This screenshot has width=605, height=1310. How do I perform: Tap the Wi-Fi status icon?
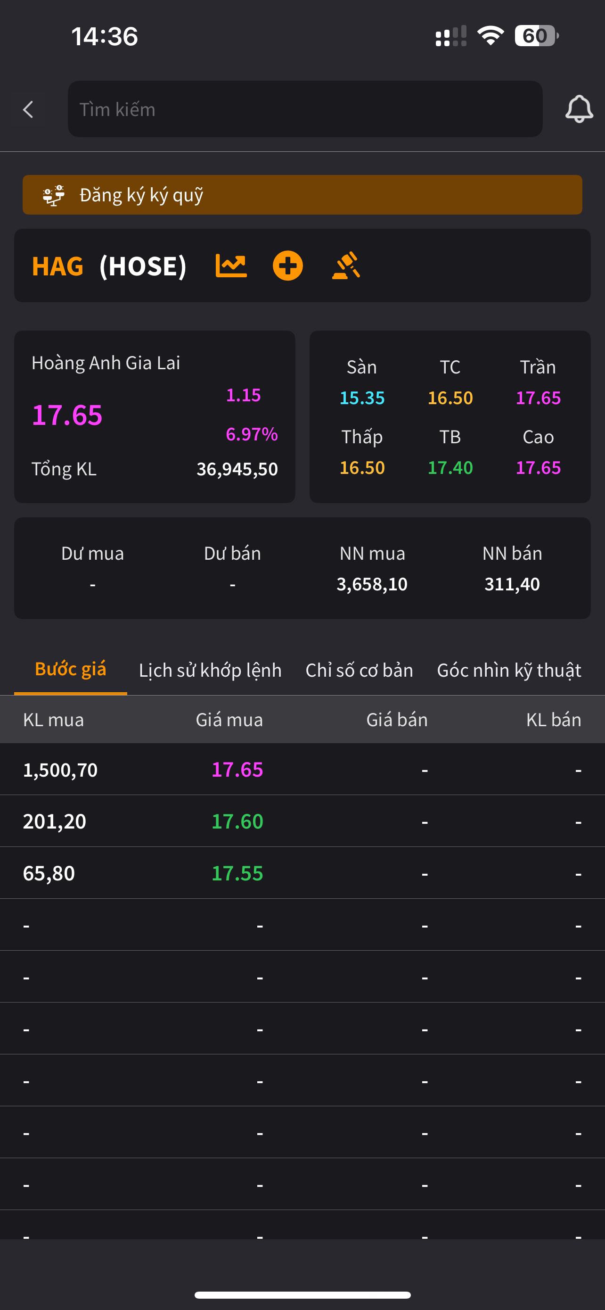click(x=490, y=35)
